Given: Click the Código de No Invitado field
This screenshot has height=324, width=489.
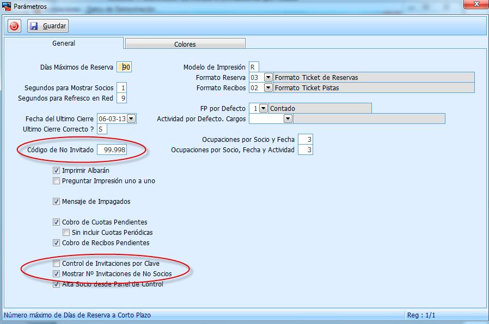Looking at the screenshot, I should [x=112, y=150].
